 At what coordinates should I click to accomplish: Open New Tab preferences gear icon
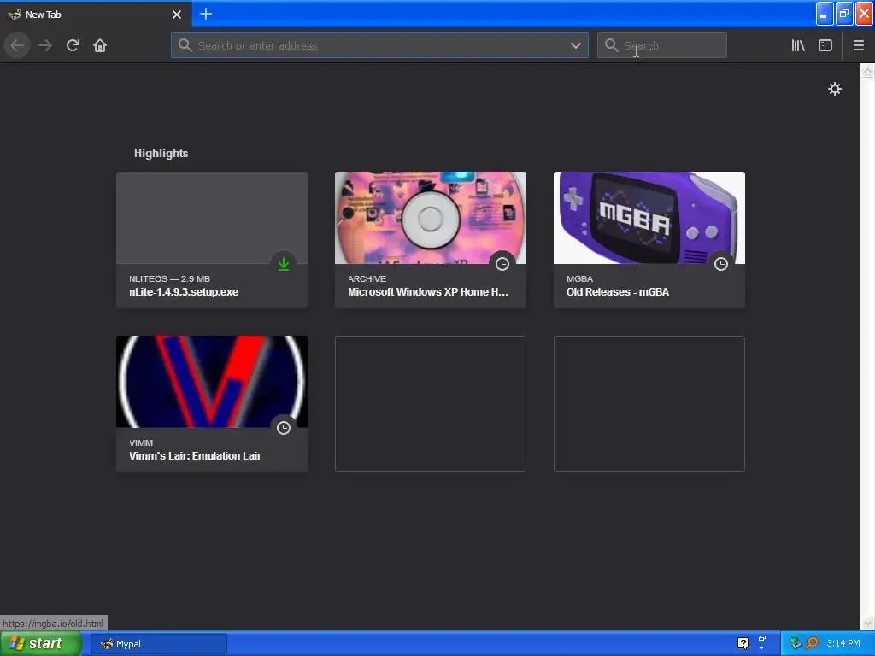[834, 89]
